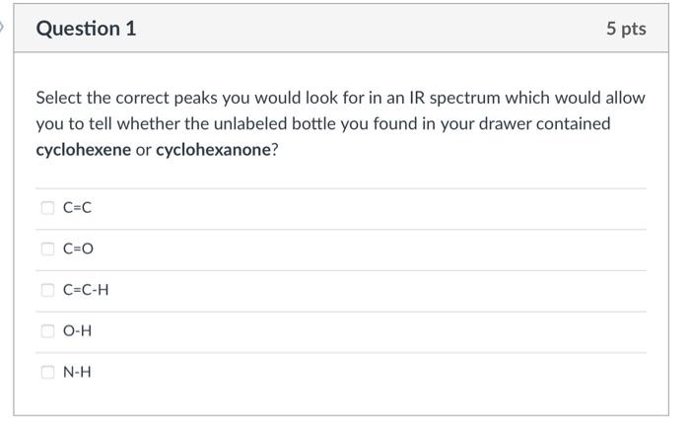Click the N-H answer label text
Viewport: 690px width, 430px height.
pyautogui.click(x=78, y=373)
